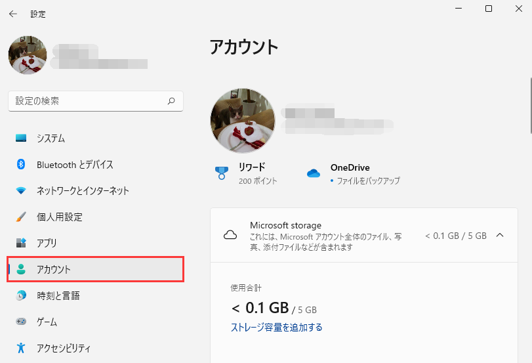Click the アカウント page heading
This screenshot has width=532, height=363.
(x=244, y=47)
